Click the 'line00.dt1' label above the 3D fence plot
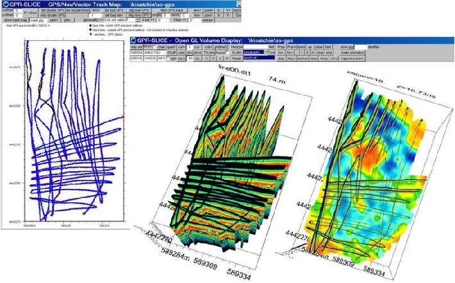The height and width of the screenshot is (283, 455). [235, 70]
